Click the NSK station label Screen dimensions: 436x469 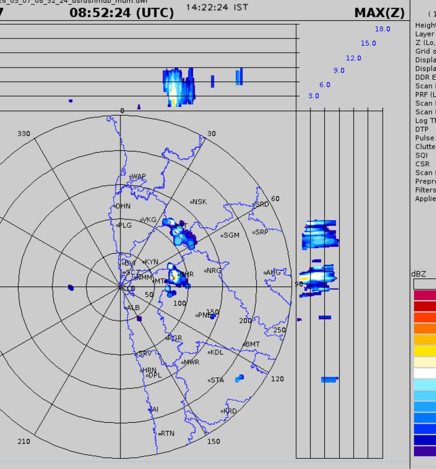tap(199, 202)
